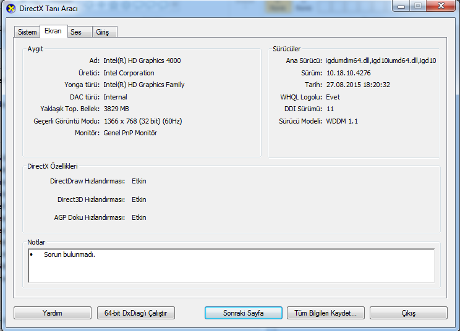This screenshot has height=336, width=460.
Task: Run 64-bit DxDiag'ı Çalıştır button
Action: (136, 313)
